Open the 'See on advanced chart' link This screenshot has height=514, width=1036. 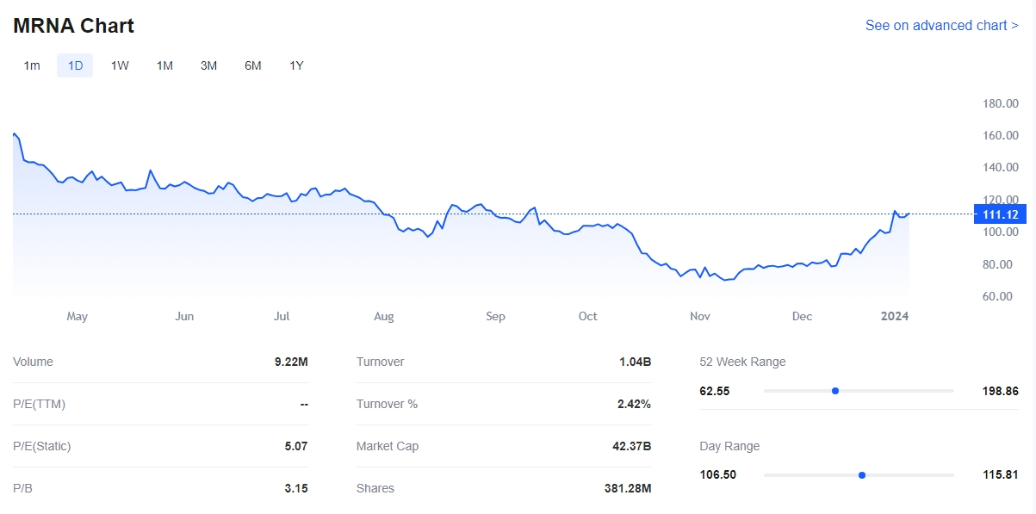tap(941, 25)
